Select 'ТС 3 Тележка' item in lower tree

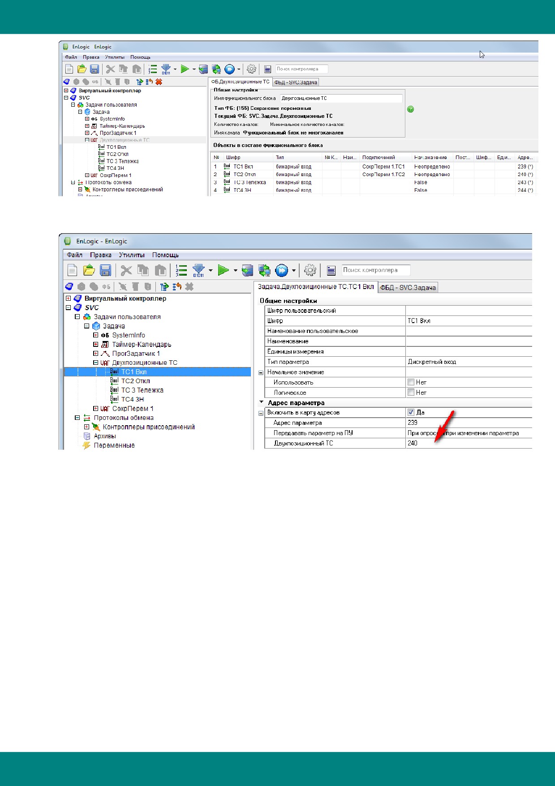click(x=142, y=390)
